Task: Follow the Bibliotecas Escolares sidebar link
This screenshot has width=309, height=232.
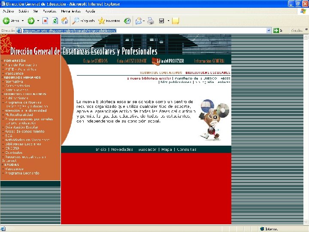Action: pyautogui.click(x=23, y=144)
